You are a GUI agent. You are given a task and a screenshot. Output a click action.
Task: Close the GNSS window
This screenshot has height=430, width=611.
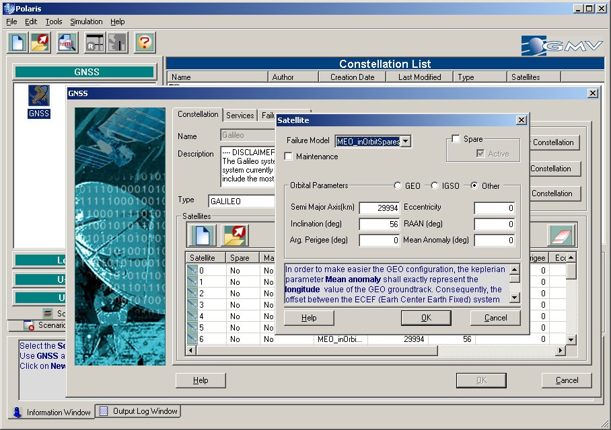(593, 93)
